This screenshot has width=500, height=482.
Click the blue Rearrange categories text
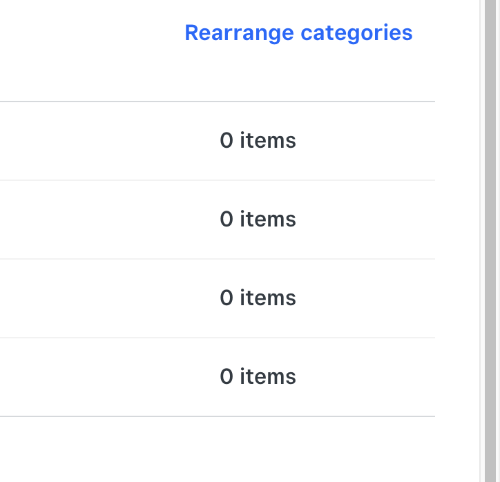[x=298, y=32]
